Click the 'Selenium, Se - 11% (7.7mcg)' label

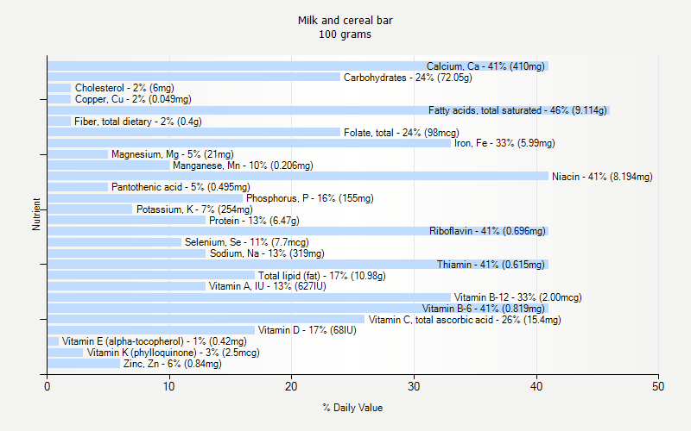pyautogui.click(x=247, y=242)
